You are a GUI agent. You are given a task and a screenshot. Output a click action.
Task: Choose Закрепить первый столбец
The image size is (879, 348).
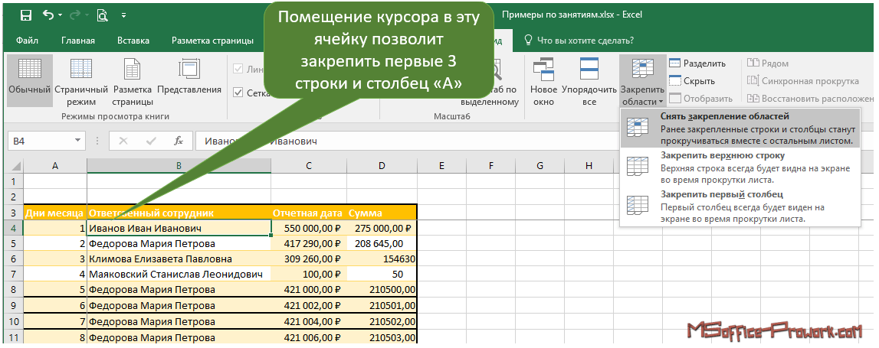pos(740,207)
